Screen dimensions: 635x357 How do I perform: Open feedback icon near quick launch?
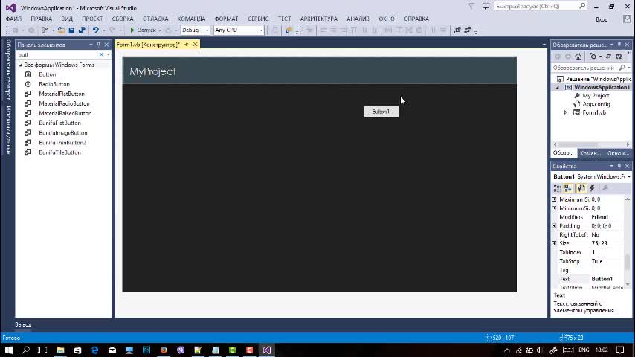[486, 7]
